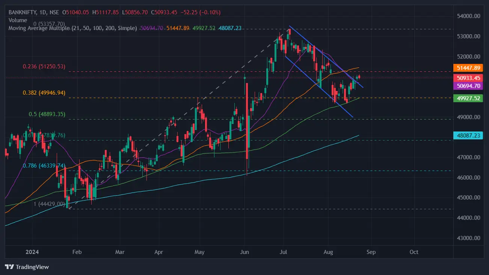Select the Moving Average Multiple indicator label

72,28
